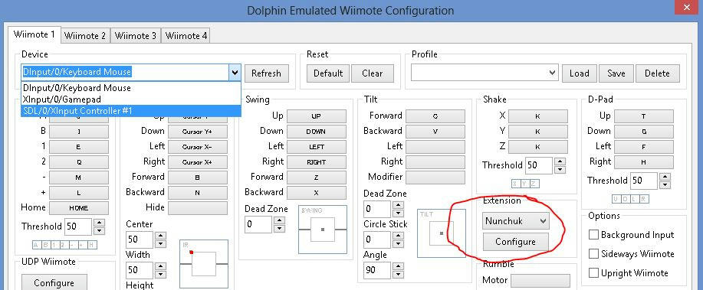Switch to the Wiimote 4 tab
Screen dimensions: 703x290
click(x=186, y=36)
